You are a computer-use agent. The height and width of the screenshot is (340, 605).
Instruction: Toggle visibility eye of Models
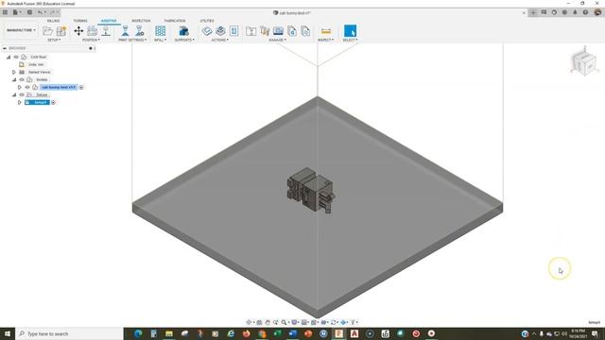point(22,79)
